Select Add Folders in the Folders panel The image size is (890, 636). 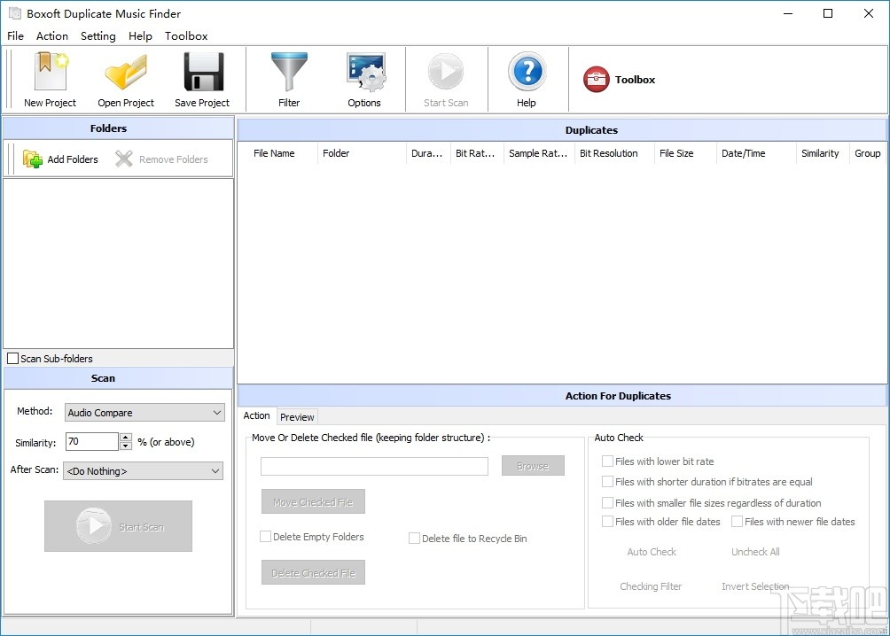62,159
